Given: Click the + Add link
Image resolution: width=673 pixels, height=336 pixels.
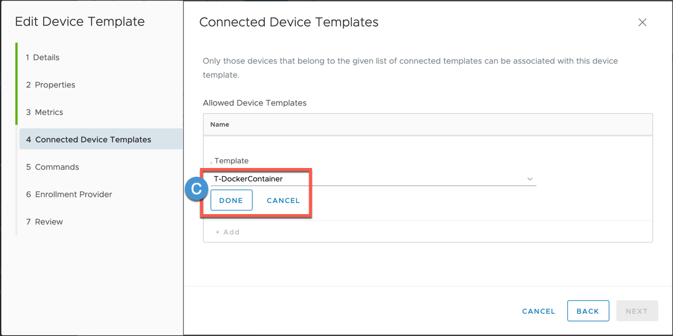Looking at the screenshot, I should pos(227,232).
